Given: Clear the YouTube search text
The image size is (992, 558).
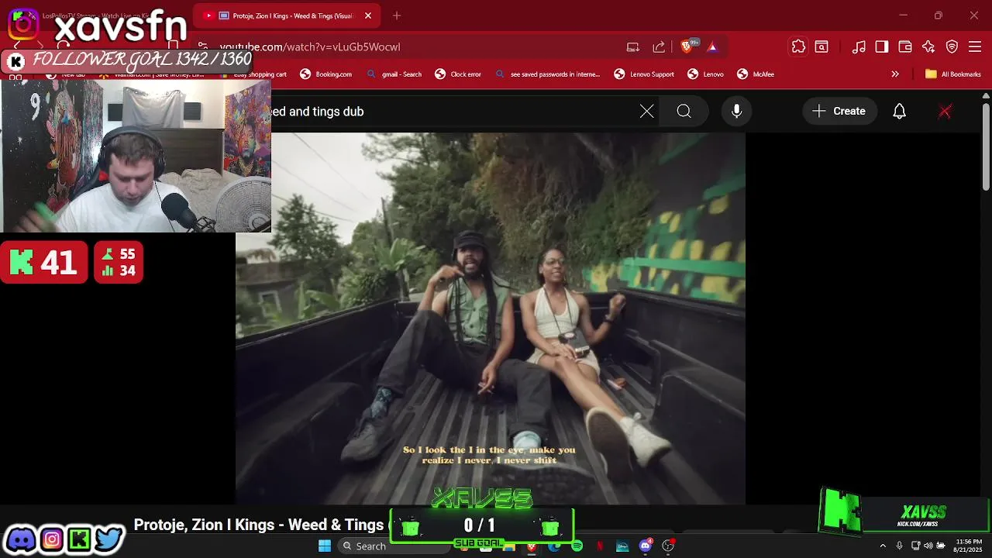Looking at the screenshot, I should pos(647,112).
